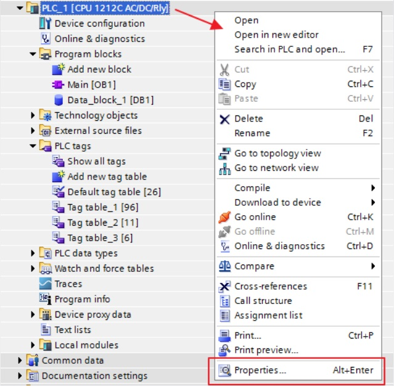This screenshot has width=394, height=386.
Task: Expand the Device proxy data arrow
Action: (x=33, y=314)
